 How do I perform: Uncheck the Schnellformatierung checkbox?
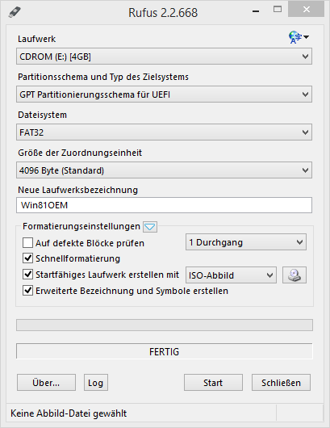27,258
